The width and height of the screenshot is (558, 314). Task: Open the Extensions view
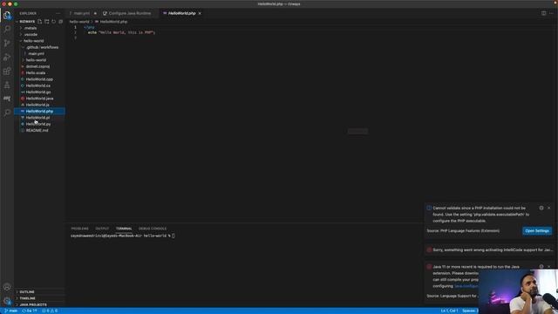click(7, 71)
